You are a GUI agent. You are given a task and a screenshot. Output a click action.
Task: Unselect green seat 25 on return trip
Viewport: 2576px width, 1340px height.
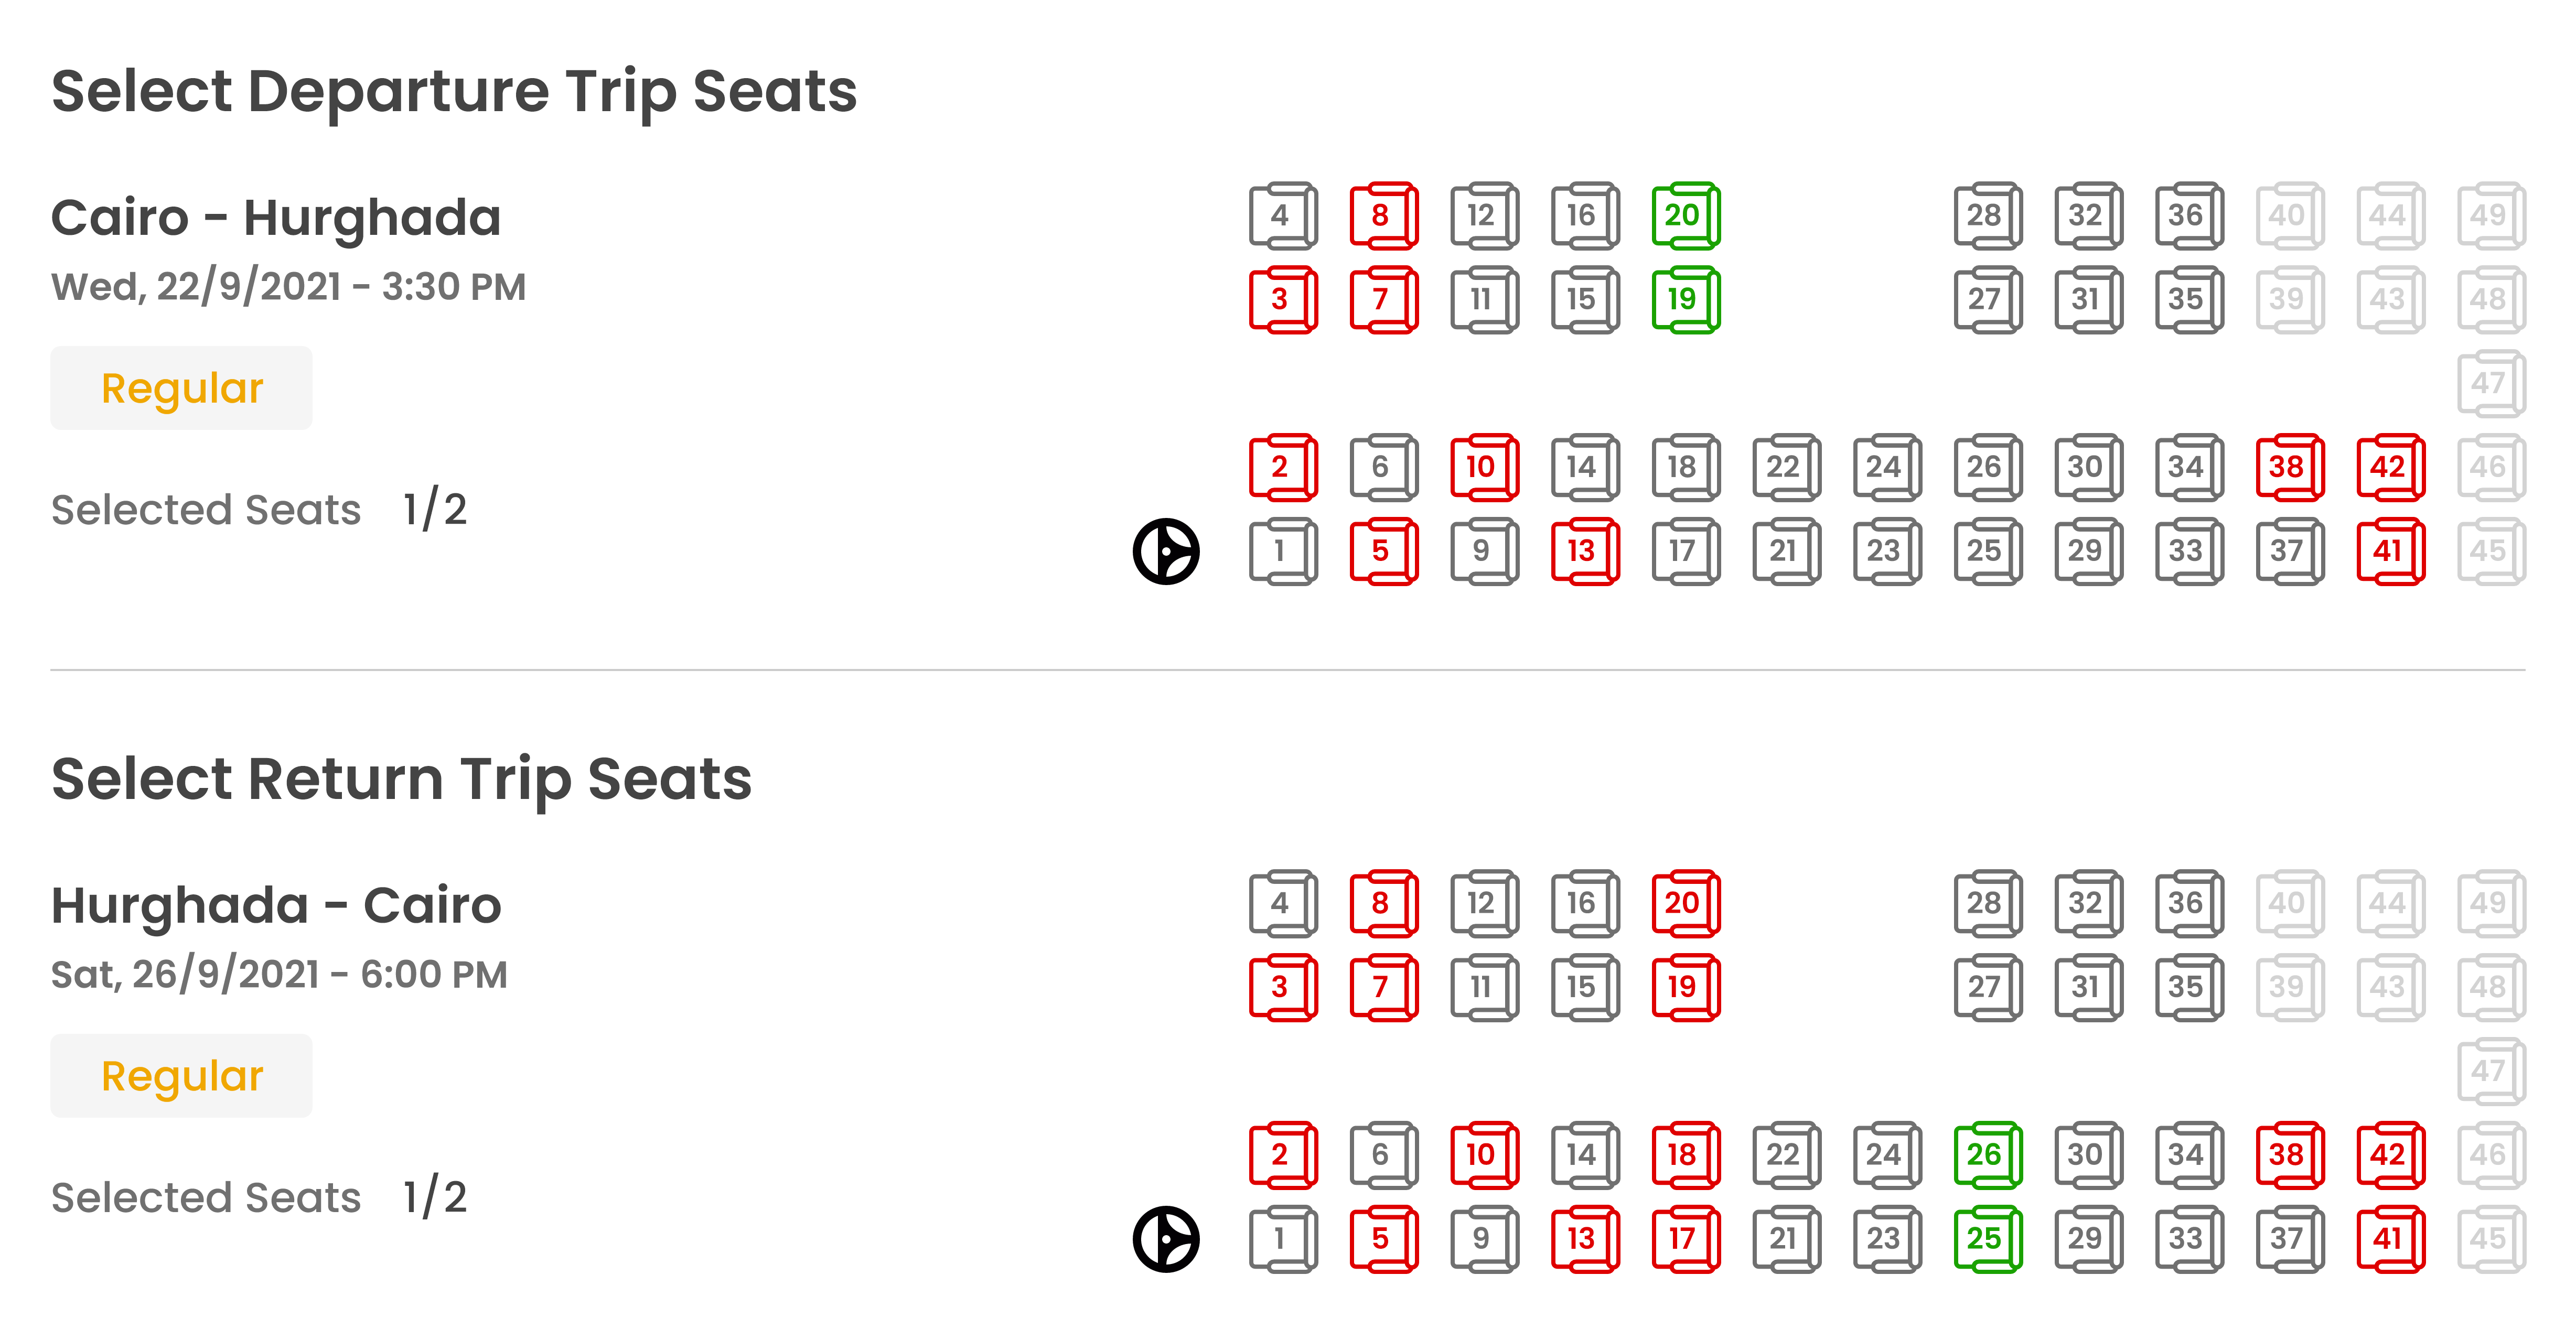(x=1987, y=1239)
